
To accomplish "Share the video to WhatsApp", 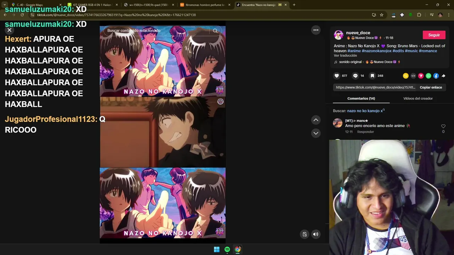I will [428, 76].
